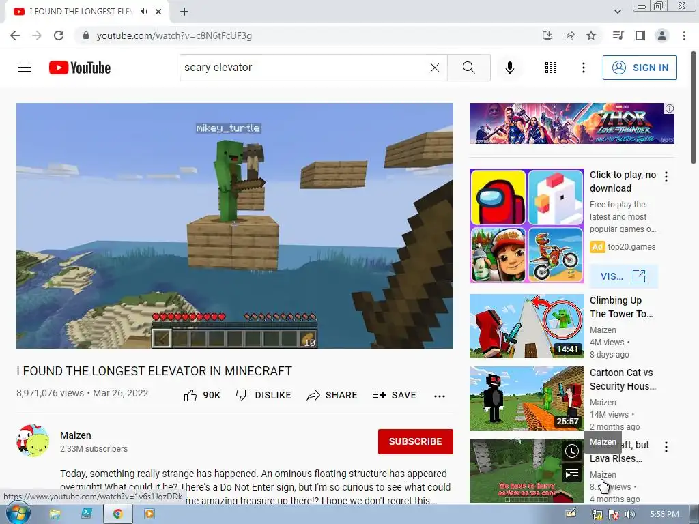699x524 pixels.
Task: Click the address bar URL
Action: click(174, 35)
